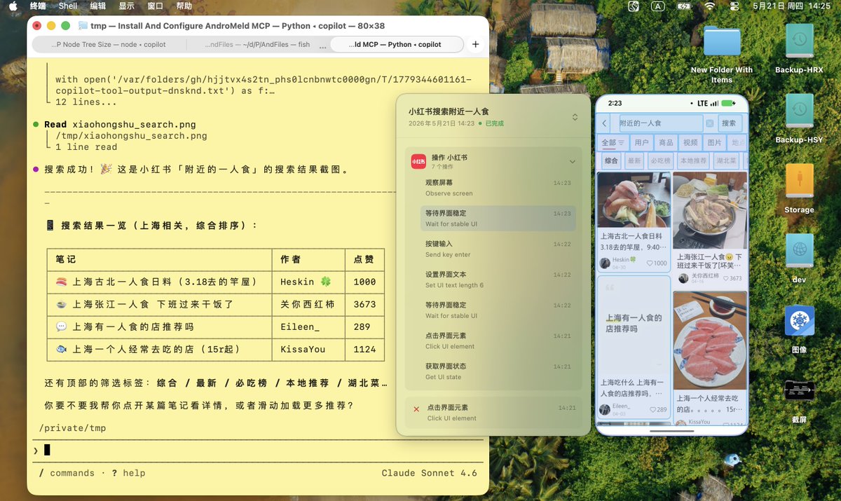Open the 显示 menu
Viewport: 841px width, 501px height.
126,6
